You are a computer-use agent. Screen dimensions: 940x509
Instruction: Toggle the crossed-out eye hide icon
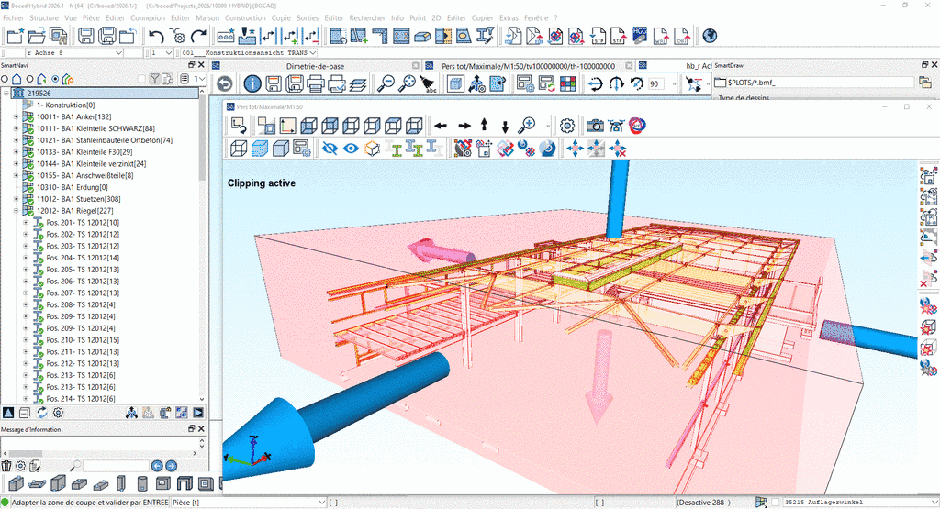(330, 149)
